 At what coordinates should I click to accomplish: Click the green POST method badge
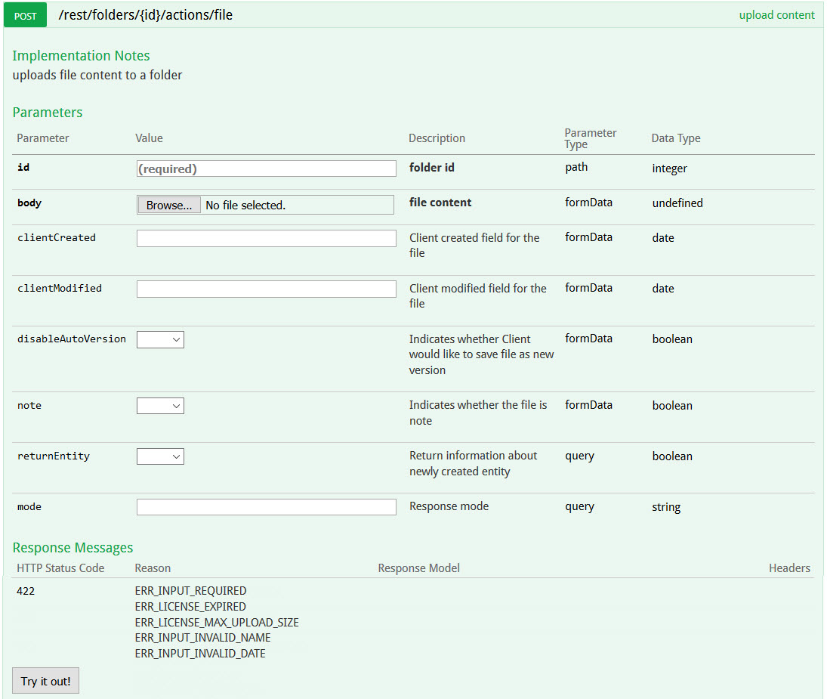pos(25,15)
